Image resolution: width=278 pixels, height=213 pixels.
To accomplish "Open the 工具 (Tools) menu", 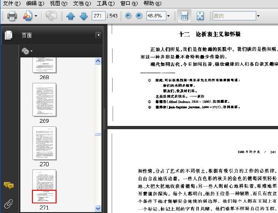I will (106, 3).
